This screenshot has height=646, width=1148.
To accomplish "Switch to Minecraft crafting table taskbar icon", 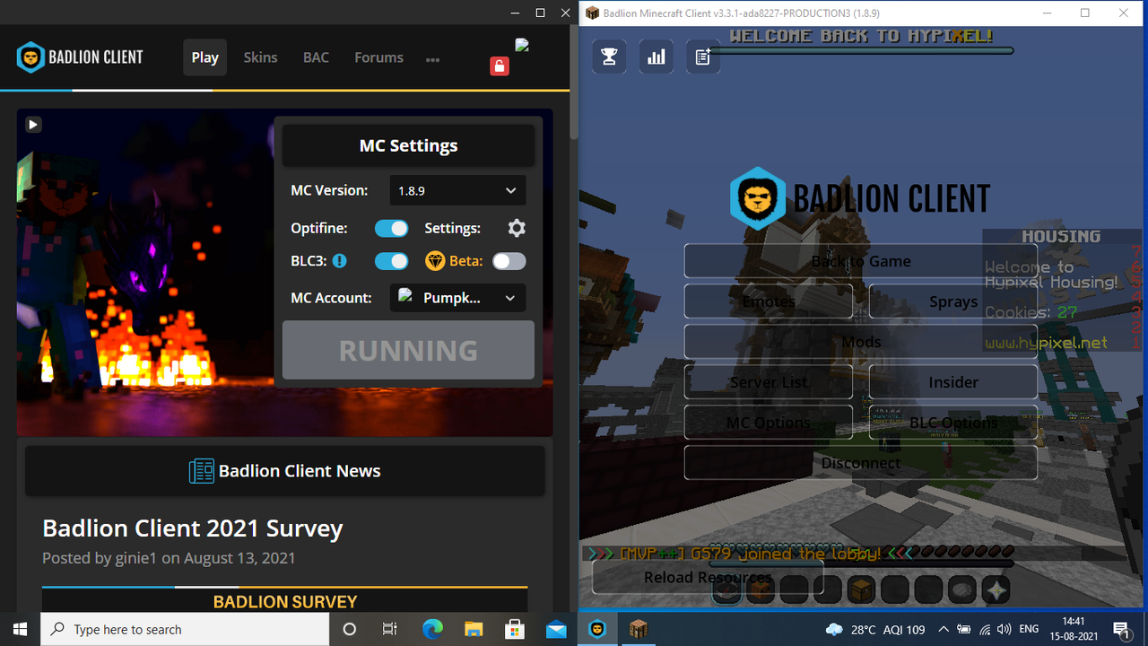I will 638,629.
